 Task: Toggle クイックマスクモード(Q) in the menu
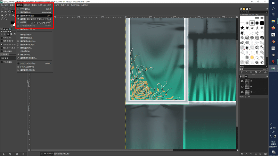point(34,63)
